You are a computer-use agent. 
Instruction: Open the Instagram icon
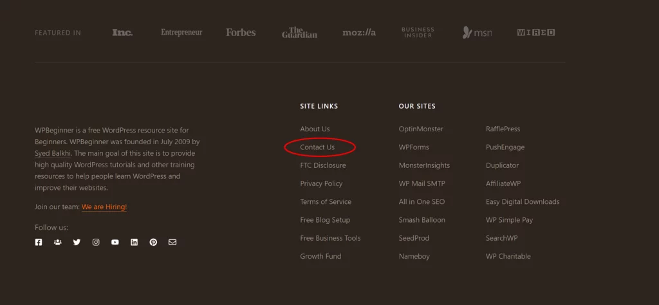(x=96, y=243)
